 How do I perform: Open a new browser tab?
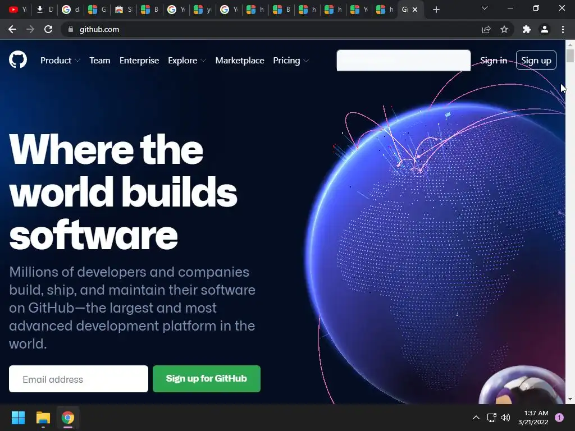436,10
